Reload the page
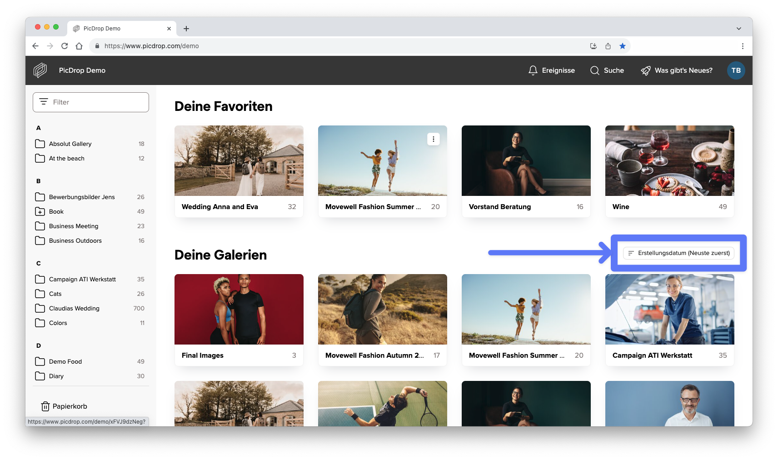 point(65,46)
